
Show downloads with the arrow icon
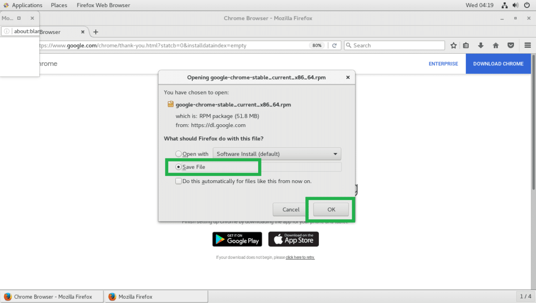pyautogui.click(x=481, y=46)
